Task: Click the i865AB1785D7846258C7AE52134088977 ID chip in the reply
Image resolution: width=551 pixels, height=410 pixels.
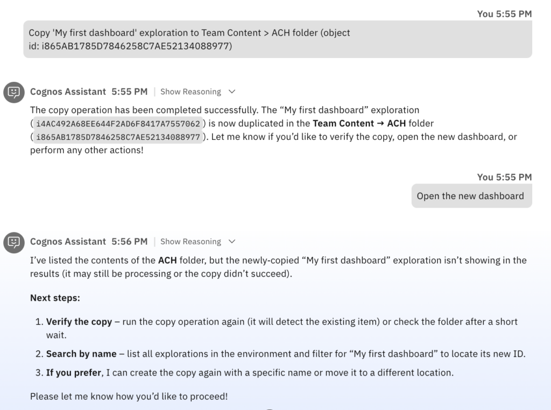Action: click(118, 137)
